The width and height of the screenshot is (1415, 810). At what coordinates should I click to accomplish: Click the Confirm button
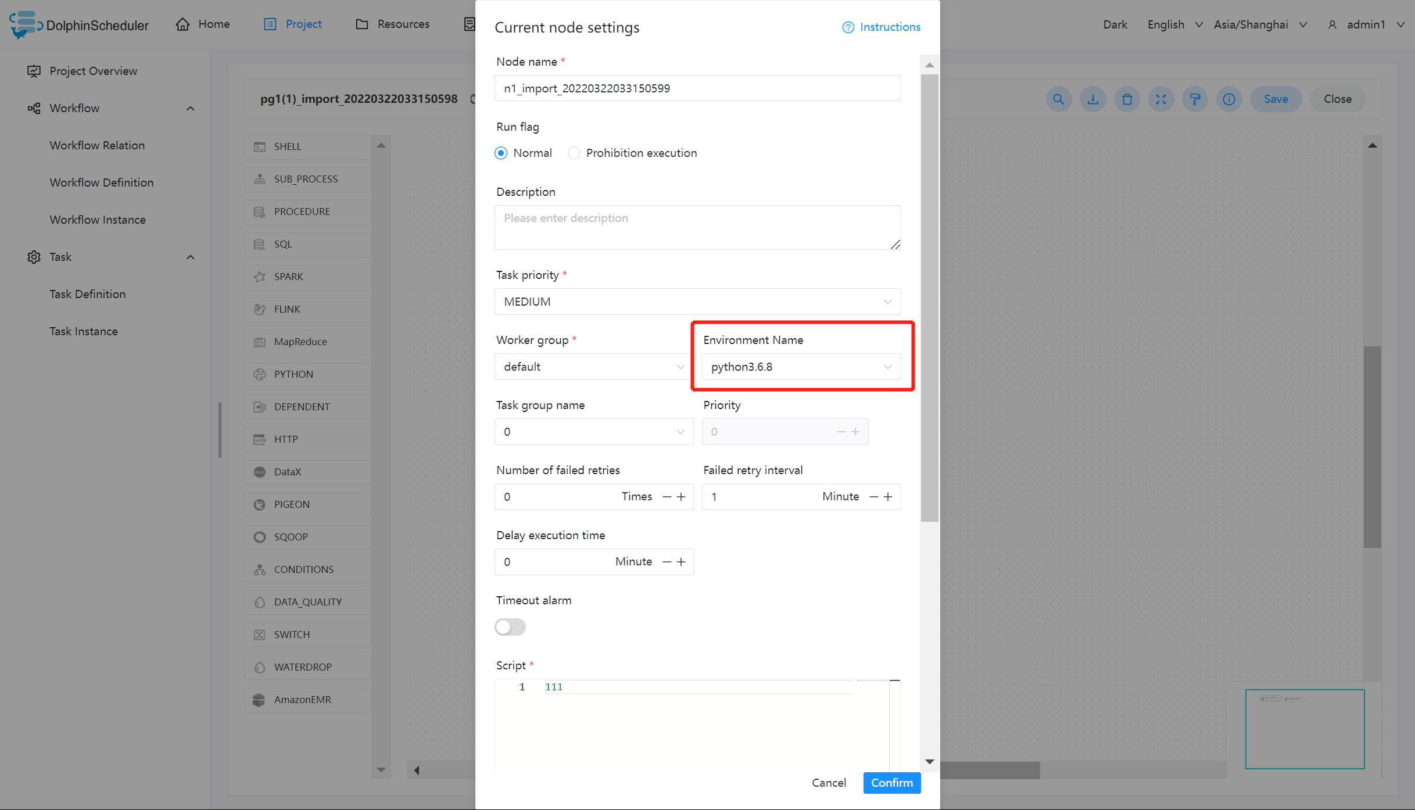pyautogui.click(x=889, y=782)
